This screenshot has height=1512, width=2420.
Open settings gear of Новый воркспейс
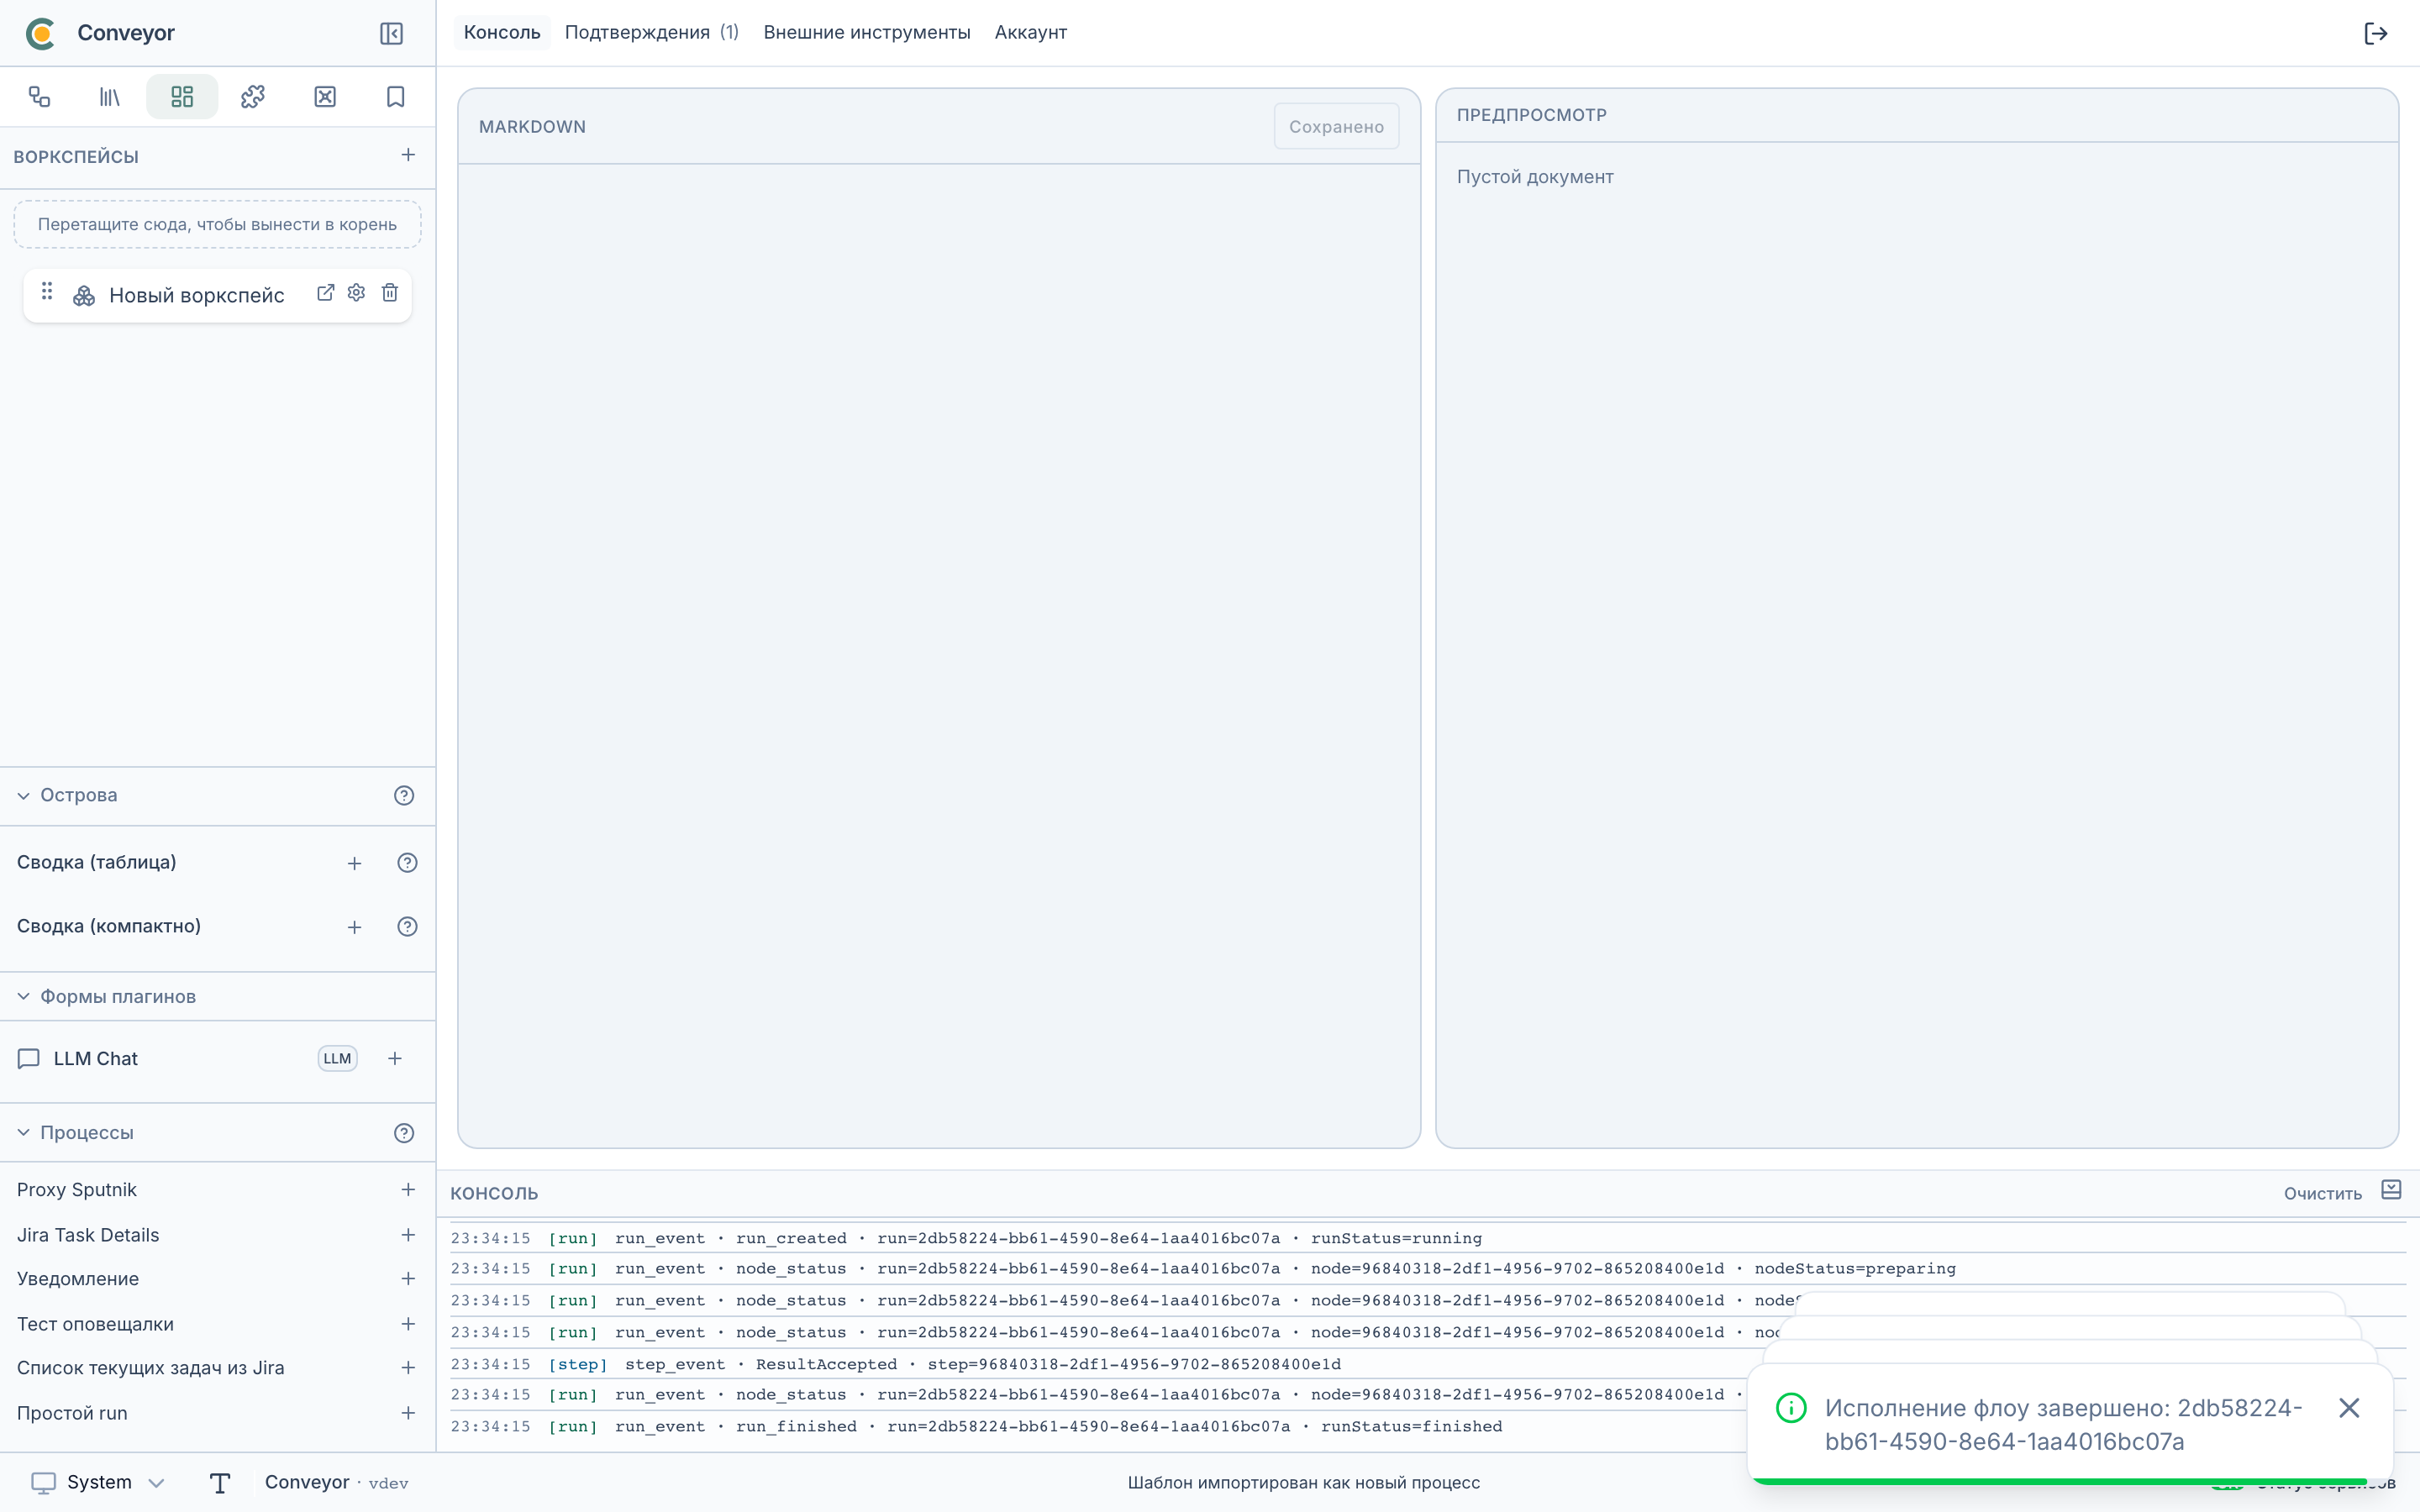356,292
